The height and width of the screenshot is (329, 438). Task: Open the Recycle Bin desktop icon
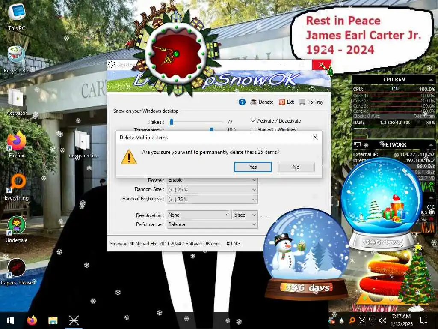point(17,59)
